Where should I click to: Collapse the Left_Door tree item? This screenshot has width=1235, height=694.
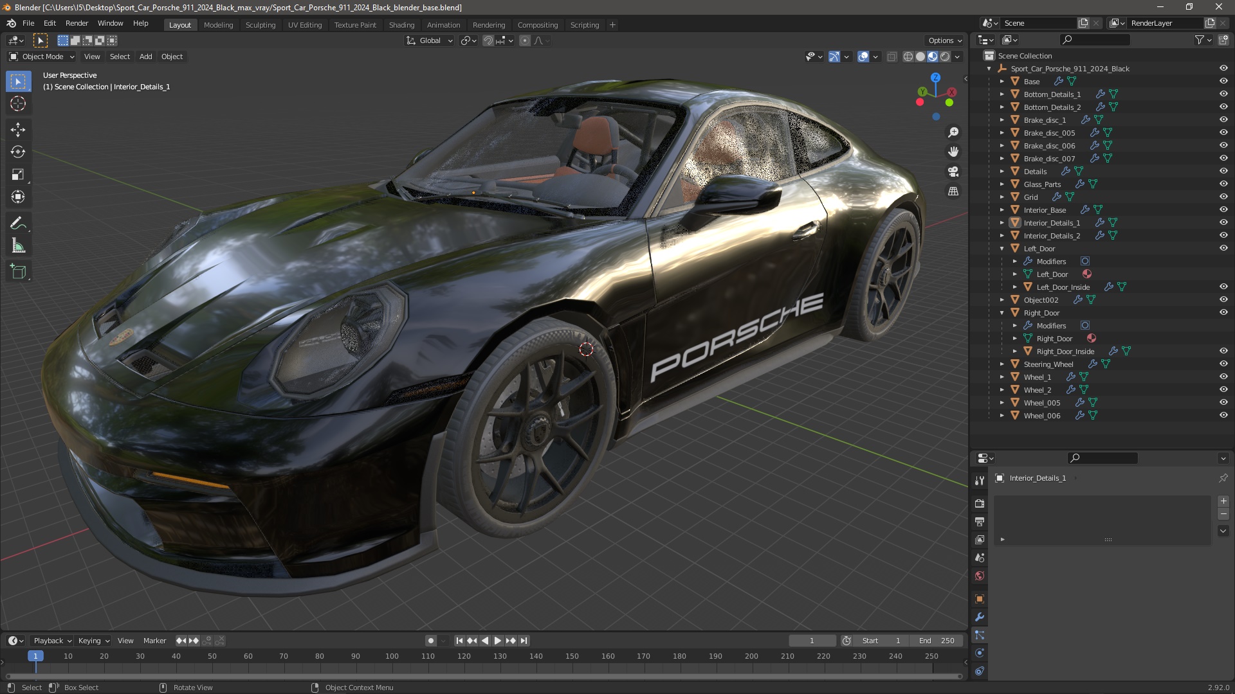coord(1002,249)
